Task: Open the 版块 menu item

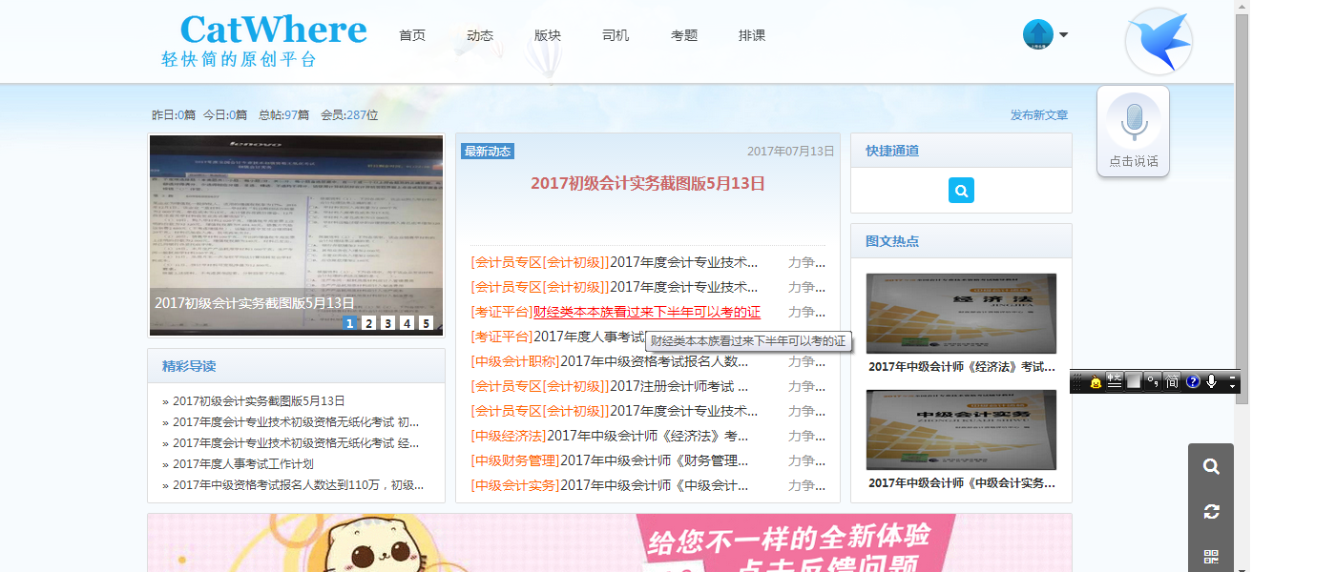Action: click(548, 35)
